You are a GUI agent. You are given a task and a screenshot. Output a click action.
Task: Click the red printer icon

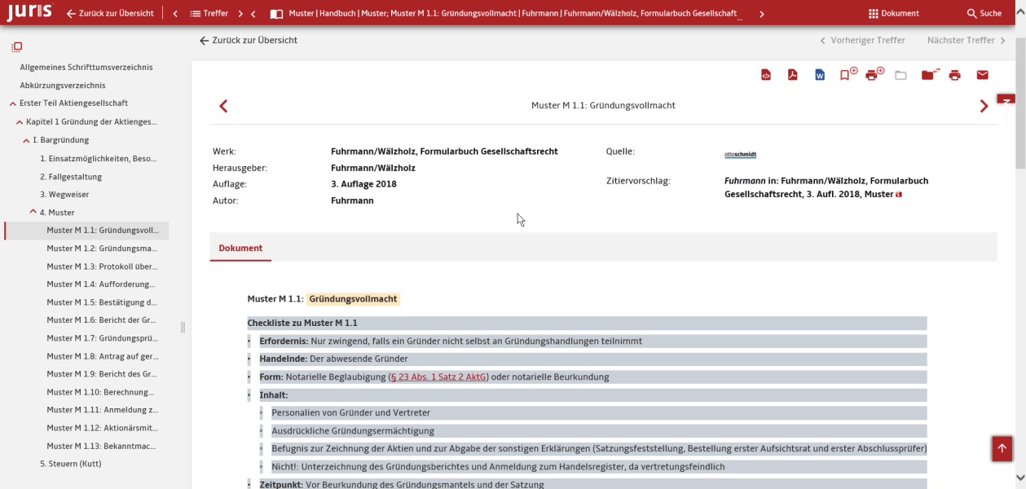pyautogui.click(x=954, y=75)
